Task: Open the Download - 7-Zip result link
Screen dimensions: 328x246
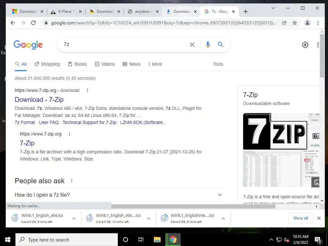Action: coord(39,100)
